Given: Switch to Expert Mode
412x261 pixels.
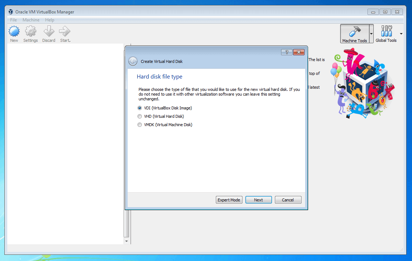Looking at the screenshot, I should point(229,200).
